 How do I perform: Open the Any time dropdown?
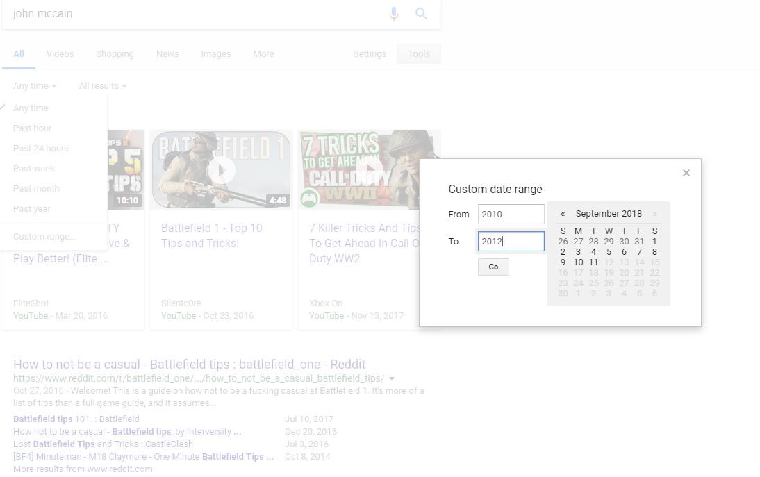[34, 86]
